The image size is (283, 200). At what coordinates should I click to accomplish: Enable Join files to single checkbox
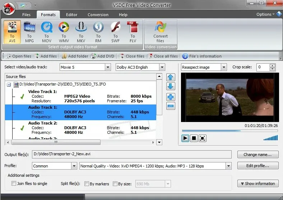(14, 184)
